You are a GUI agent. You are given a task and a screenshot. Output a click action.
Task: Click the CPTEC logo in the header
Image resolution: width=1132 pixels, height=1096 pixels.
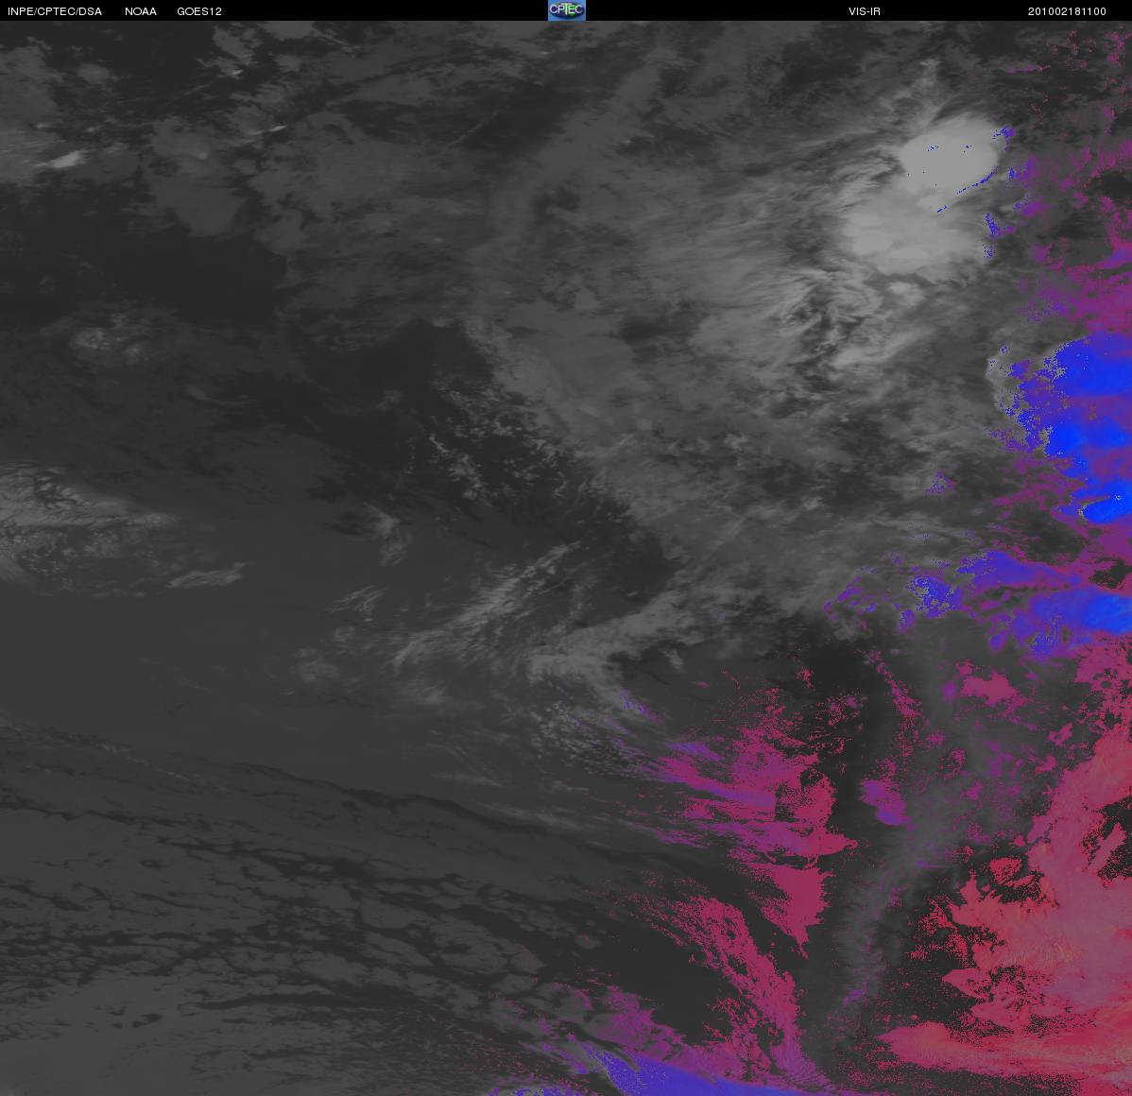pyautogui.click(x=567, y=10)
